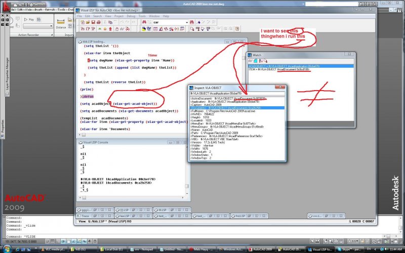
Task: Click the Copy icon in Visual LISP toolbar
Action: click(110, 22)
